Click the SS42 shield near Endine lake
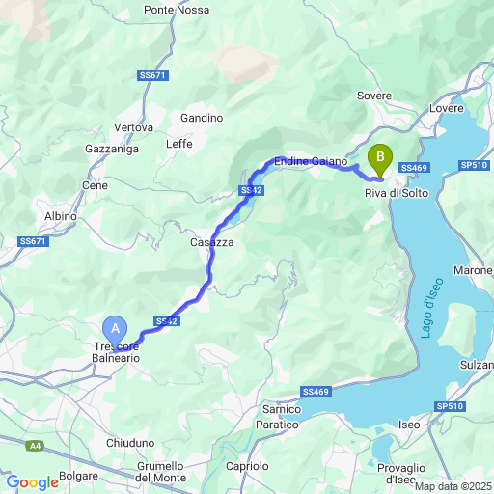Viewport: 494px width, 494px height. [x=252, y=190]
